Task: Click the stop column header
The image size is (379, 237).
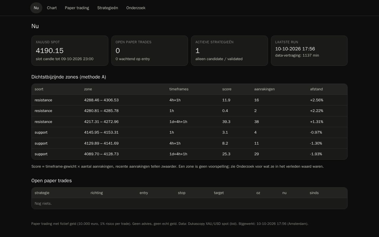Action: point(182,193)
